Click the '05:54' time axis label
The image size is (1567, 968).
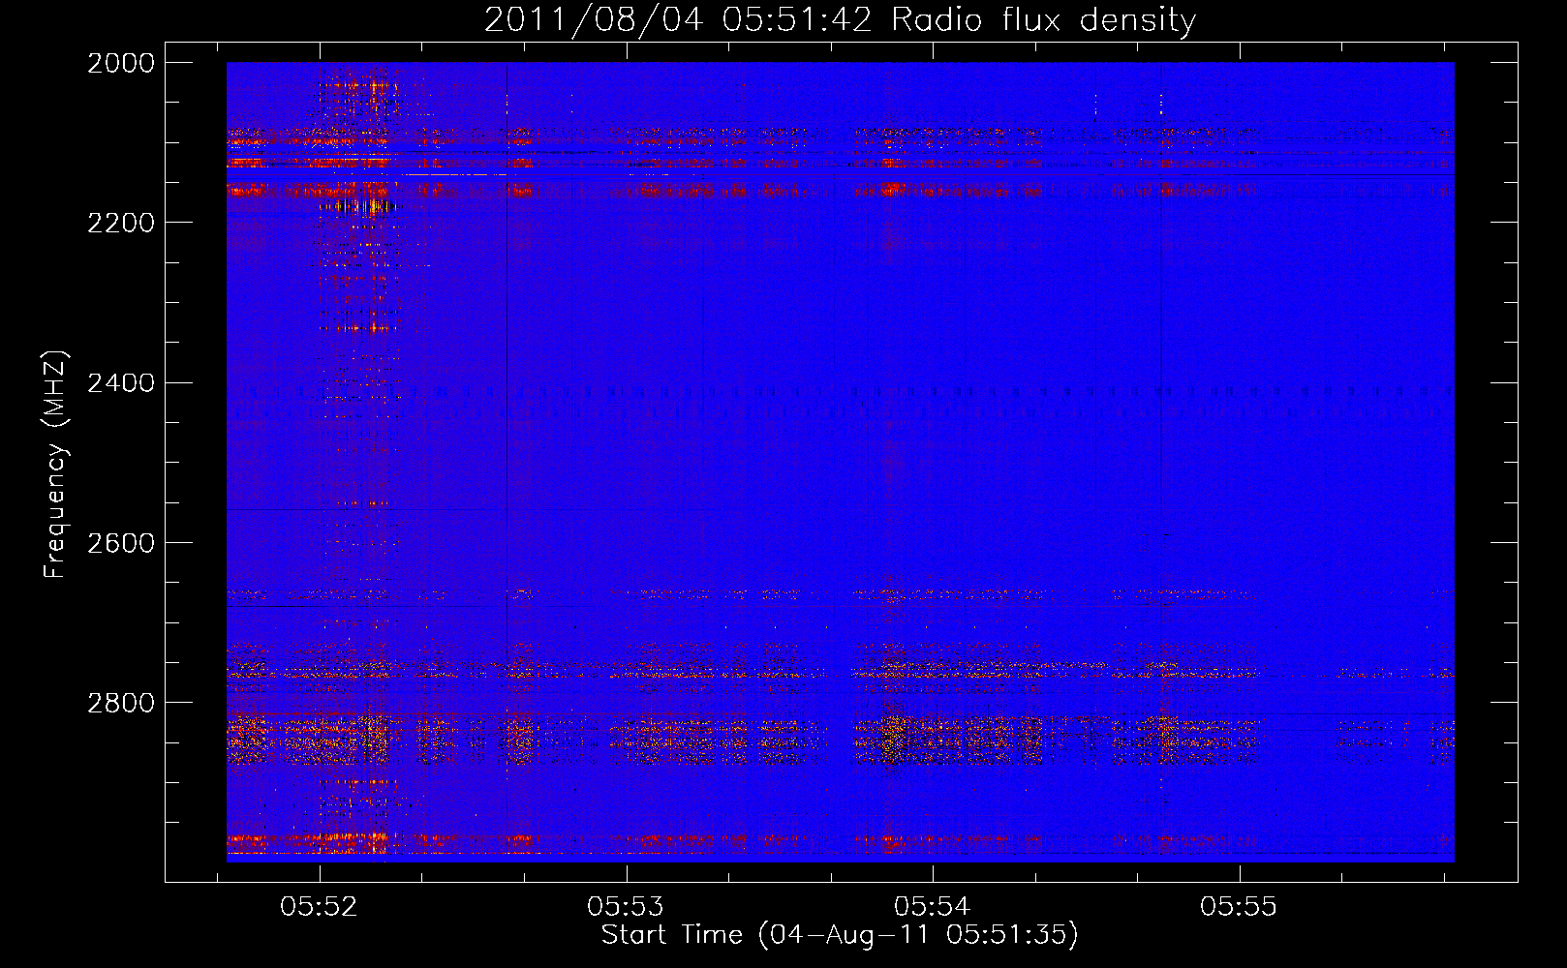click(933, 906)
